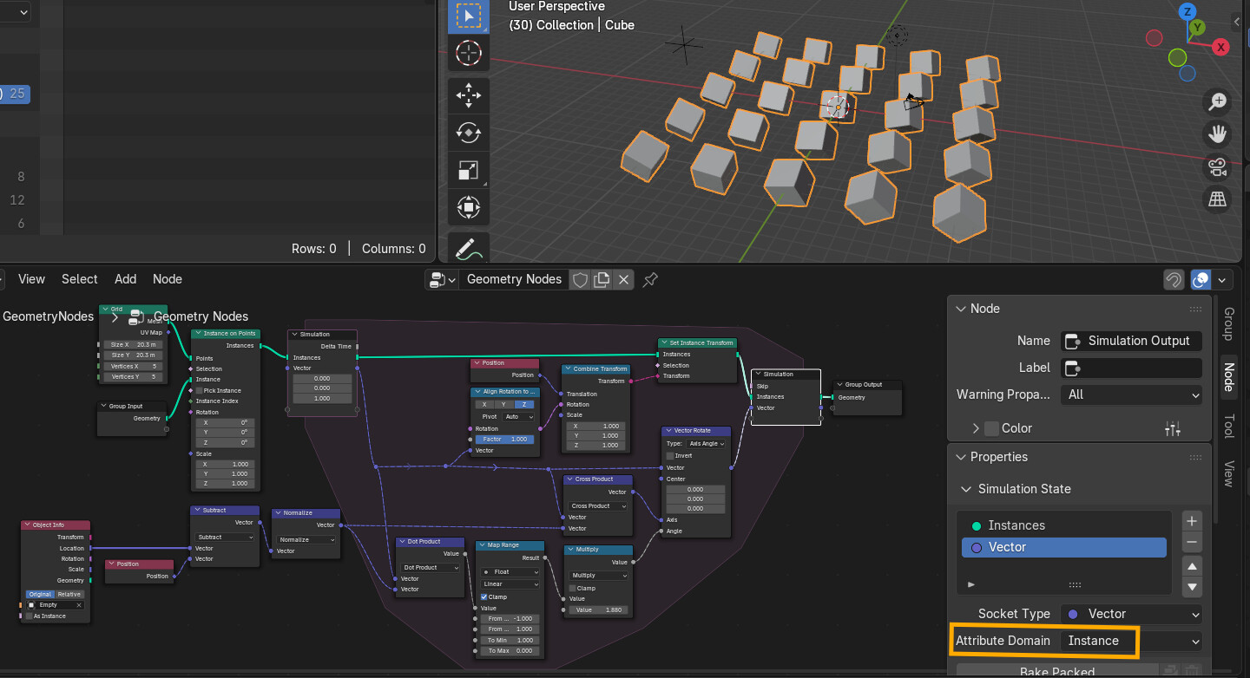Open the Warning Propagation dropdown
The height and width of the screenshot is (678, 1250).
coord(1132,394)
